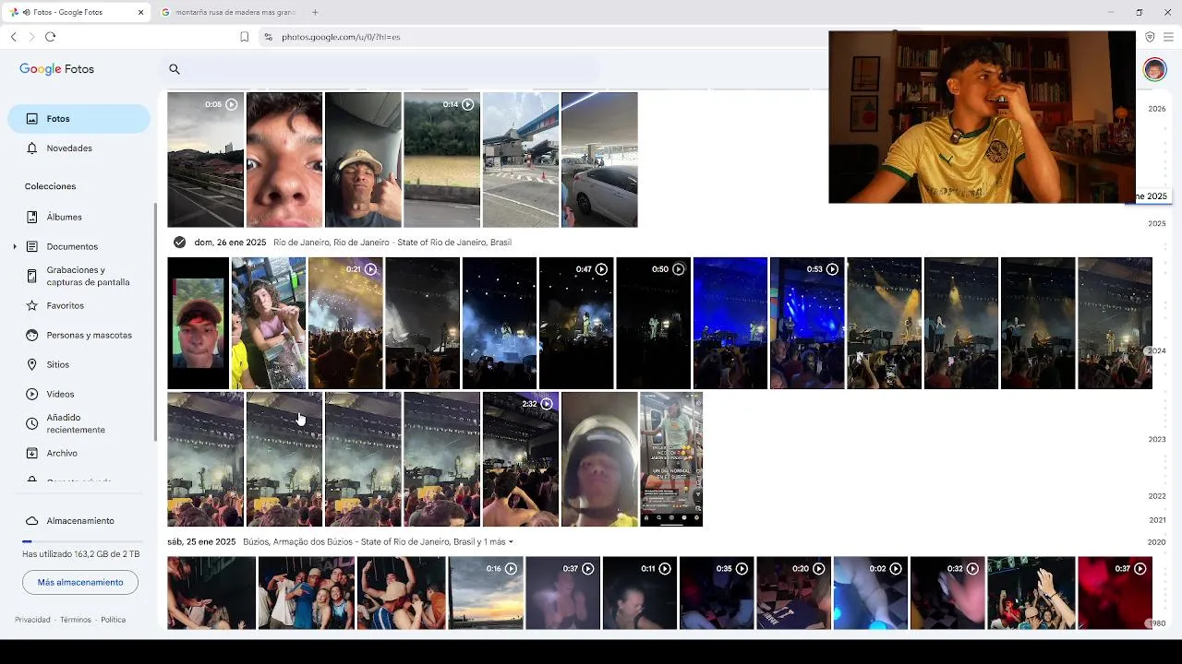1182x664 pixels.
Task: Open a new browser tab
Action: coord(315,12)
